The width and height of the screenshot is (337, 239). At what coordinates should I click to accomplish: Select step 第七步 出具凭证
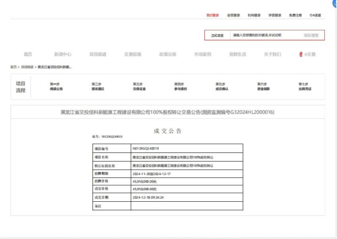click(x=305, y=87)
